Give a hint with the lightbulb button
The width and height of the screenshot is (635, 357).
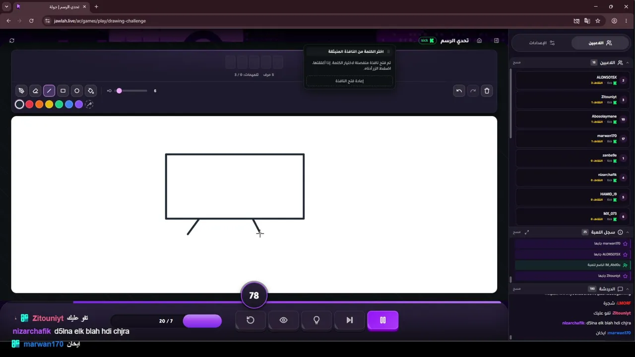317,320
